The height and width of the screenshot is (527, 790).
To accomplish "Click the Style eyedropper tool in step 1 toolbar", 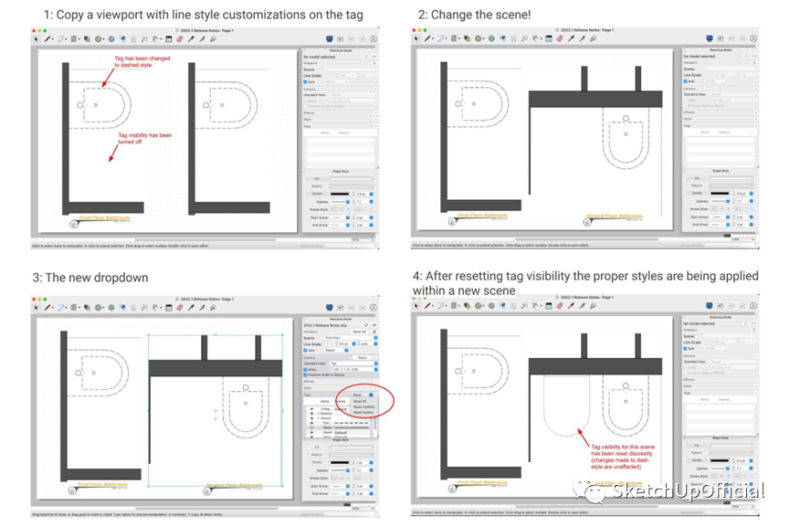I will coord(191,39).
